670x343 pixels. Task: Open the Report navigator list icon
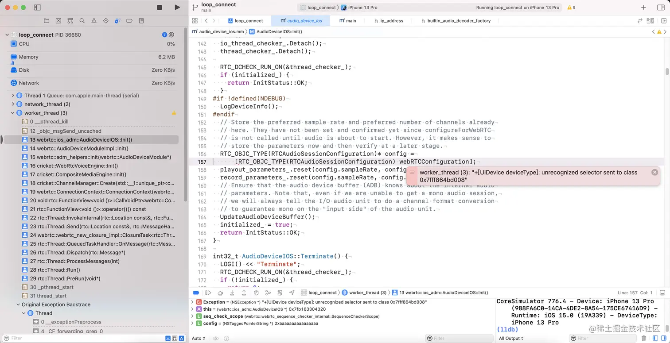click(141, 20)
